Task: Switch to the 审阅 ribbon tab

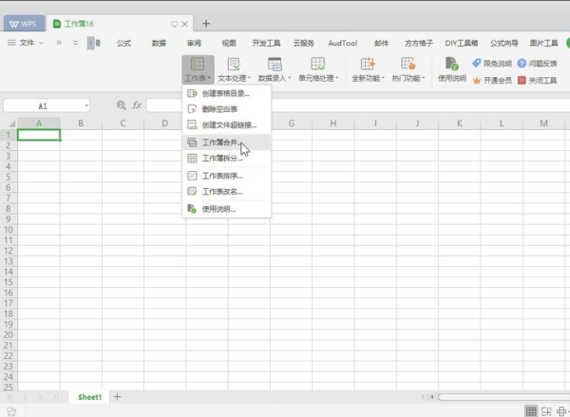Action: pos(194,43)
